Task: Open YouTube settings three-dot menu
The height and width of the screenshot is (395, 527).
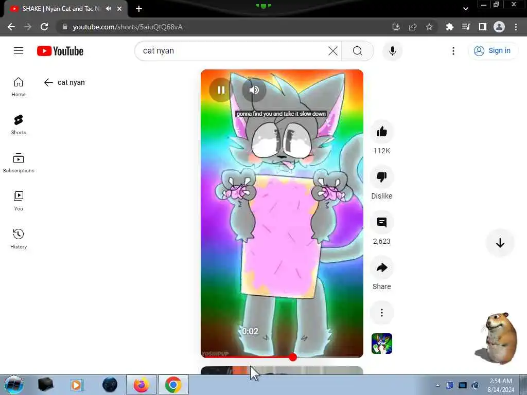Action: pos(453,51)
